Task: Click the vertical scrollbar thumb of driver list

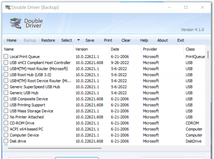Action: pos(208,55)
